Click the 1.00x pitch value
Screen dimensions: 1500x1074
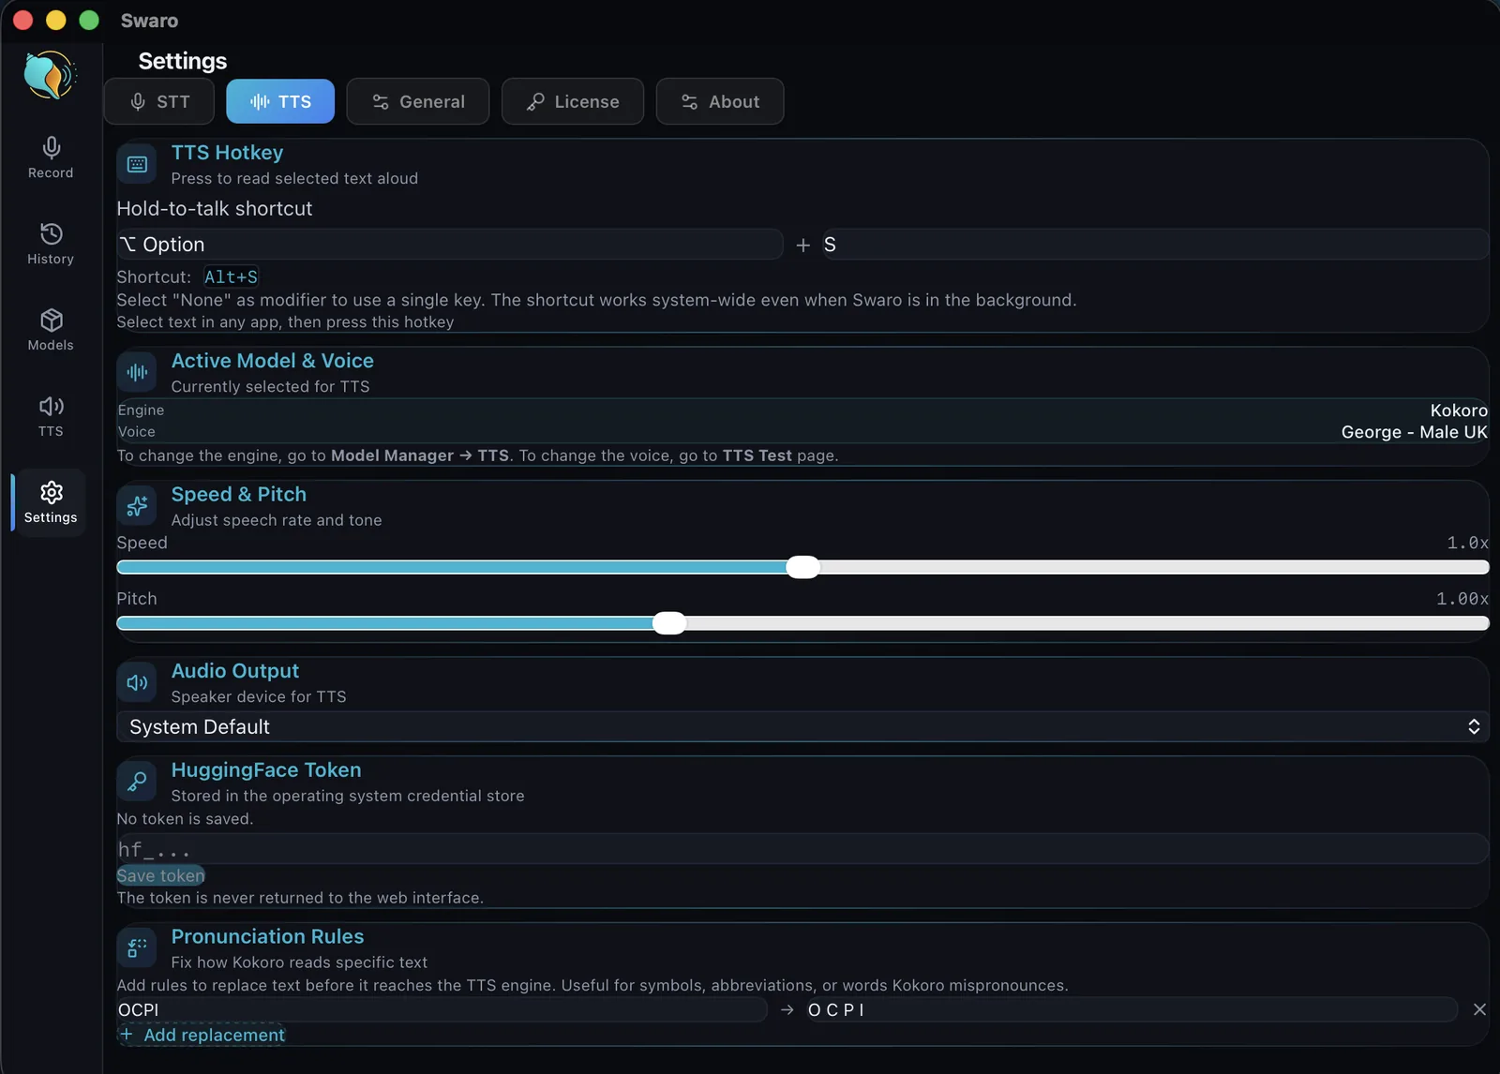point(1462,599)
